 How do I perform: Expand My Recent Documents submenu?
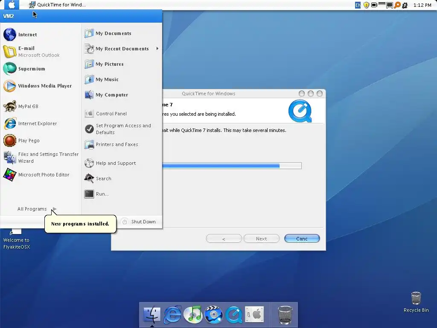pyautogui.click(x=122, y=49)
